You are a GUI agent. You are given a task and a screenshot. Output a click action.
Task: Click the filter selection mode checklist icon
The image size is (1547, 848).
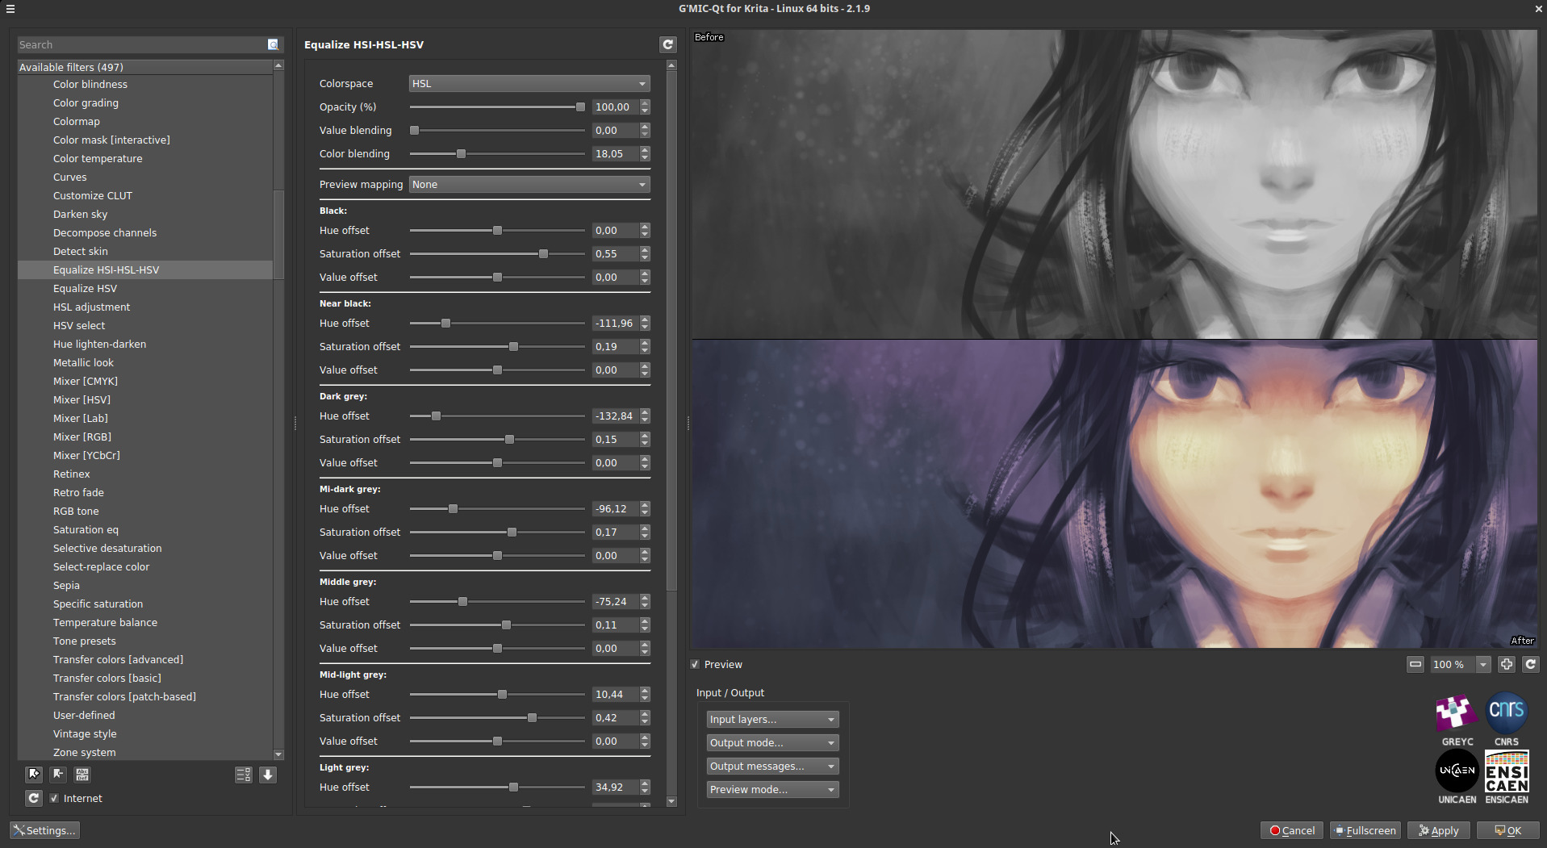[243, 775]
